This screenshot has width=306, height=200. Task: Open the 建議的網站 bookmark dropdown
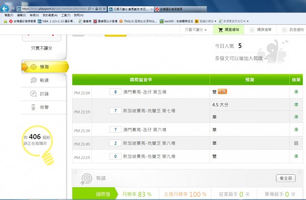[194, 21]
